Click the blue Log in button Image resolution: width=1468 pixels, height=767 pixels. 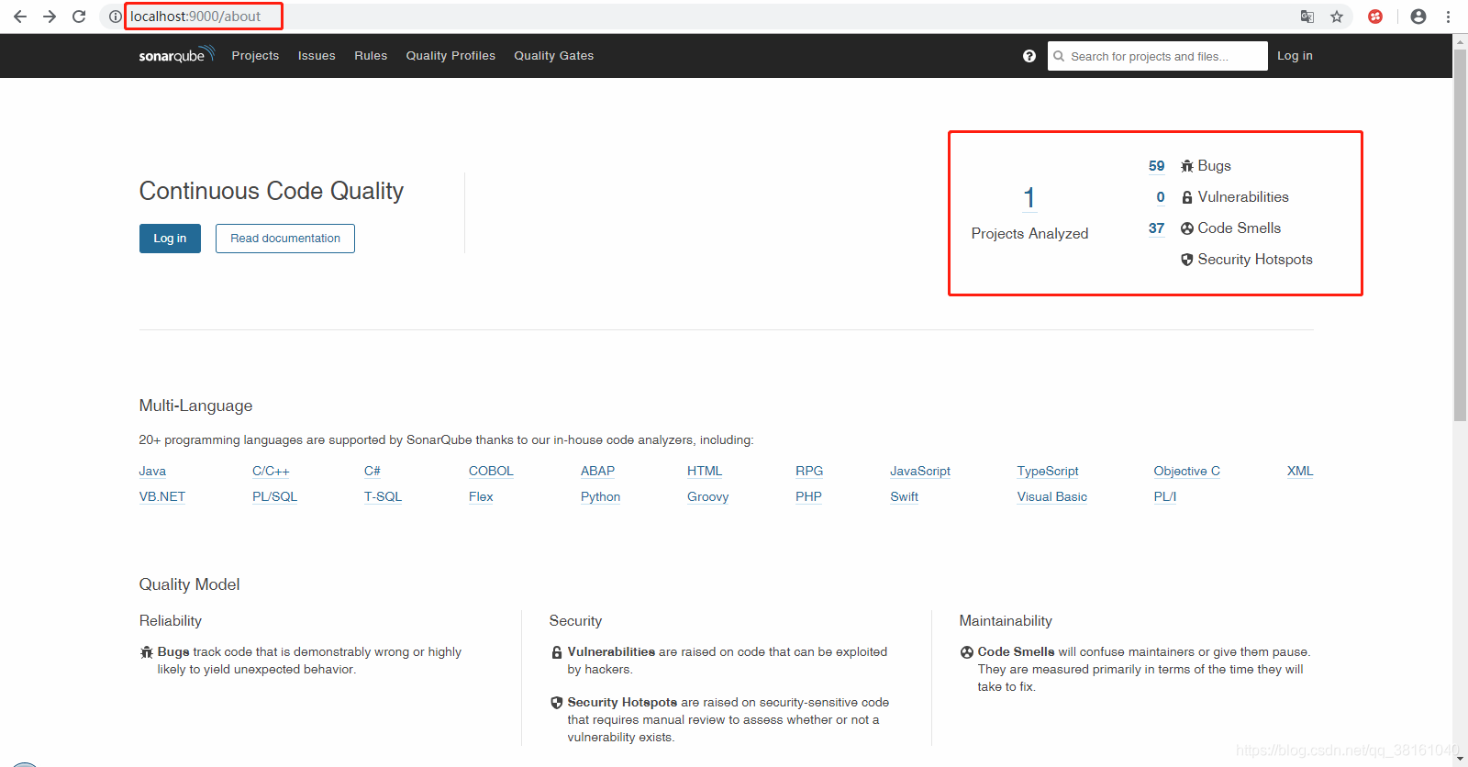click(x=170, y=239)
